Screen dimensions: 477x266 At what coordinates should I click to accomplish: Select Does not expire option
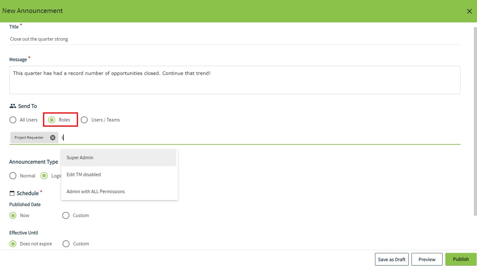[x=13, y=244]
